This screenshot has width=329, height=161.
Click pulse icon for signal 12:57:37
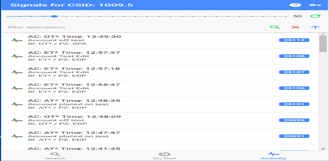[17, 56]
